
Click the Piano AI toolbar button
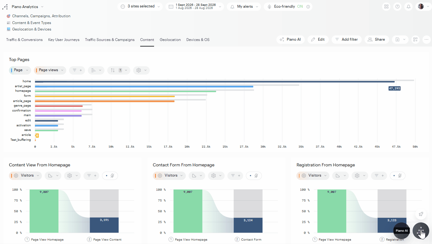point(290,39)
